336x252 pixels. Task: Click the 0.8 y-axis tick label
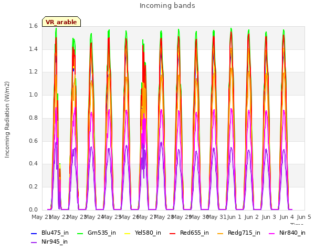pos(33,118)
